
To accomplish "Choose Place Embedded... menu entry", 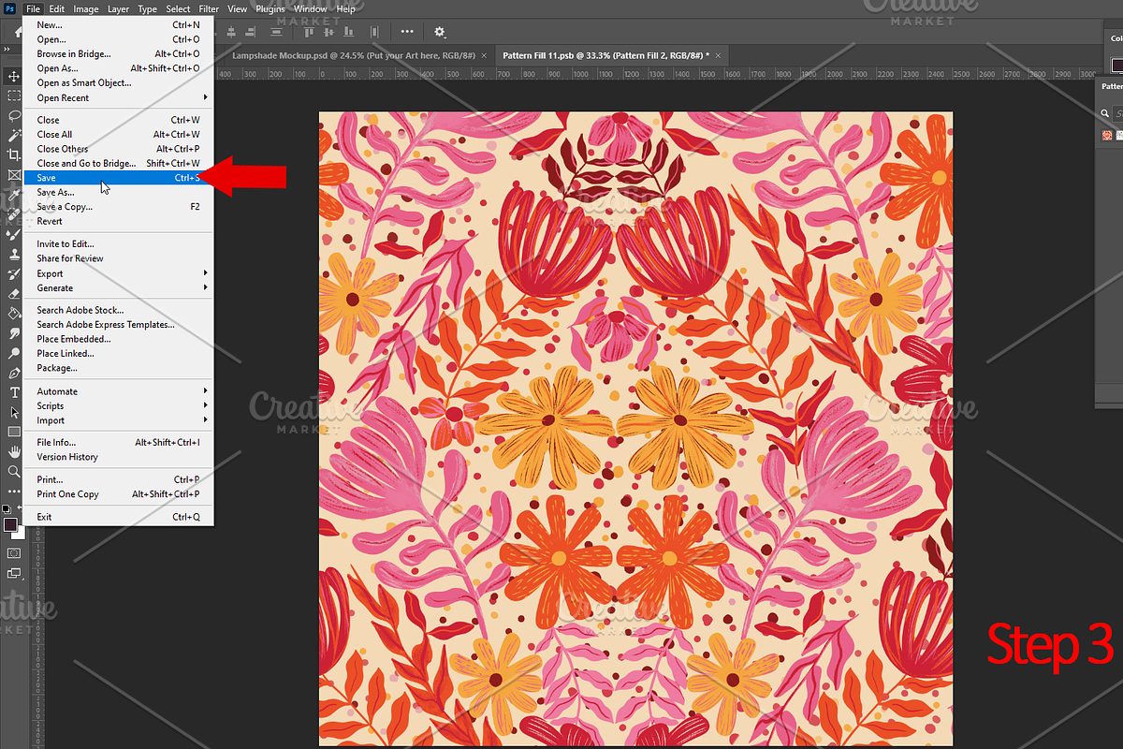I will (118, 339).
